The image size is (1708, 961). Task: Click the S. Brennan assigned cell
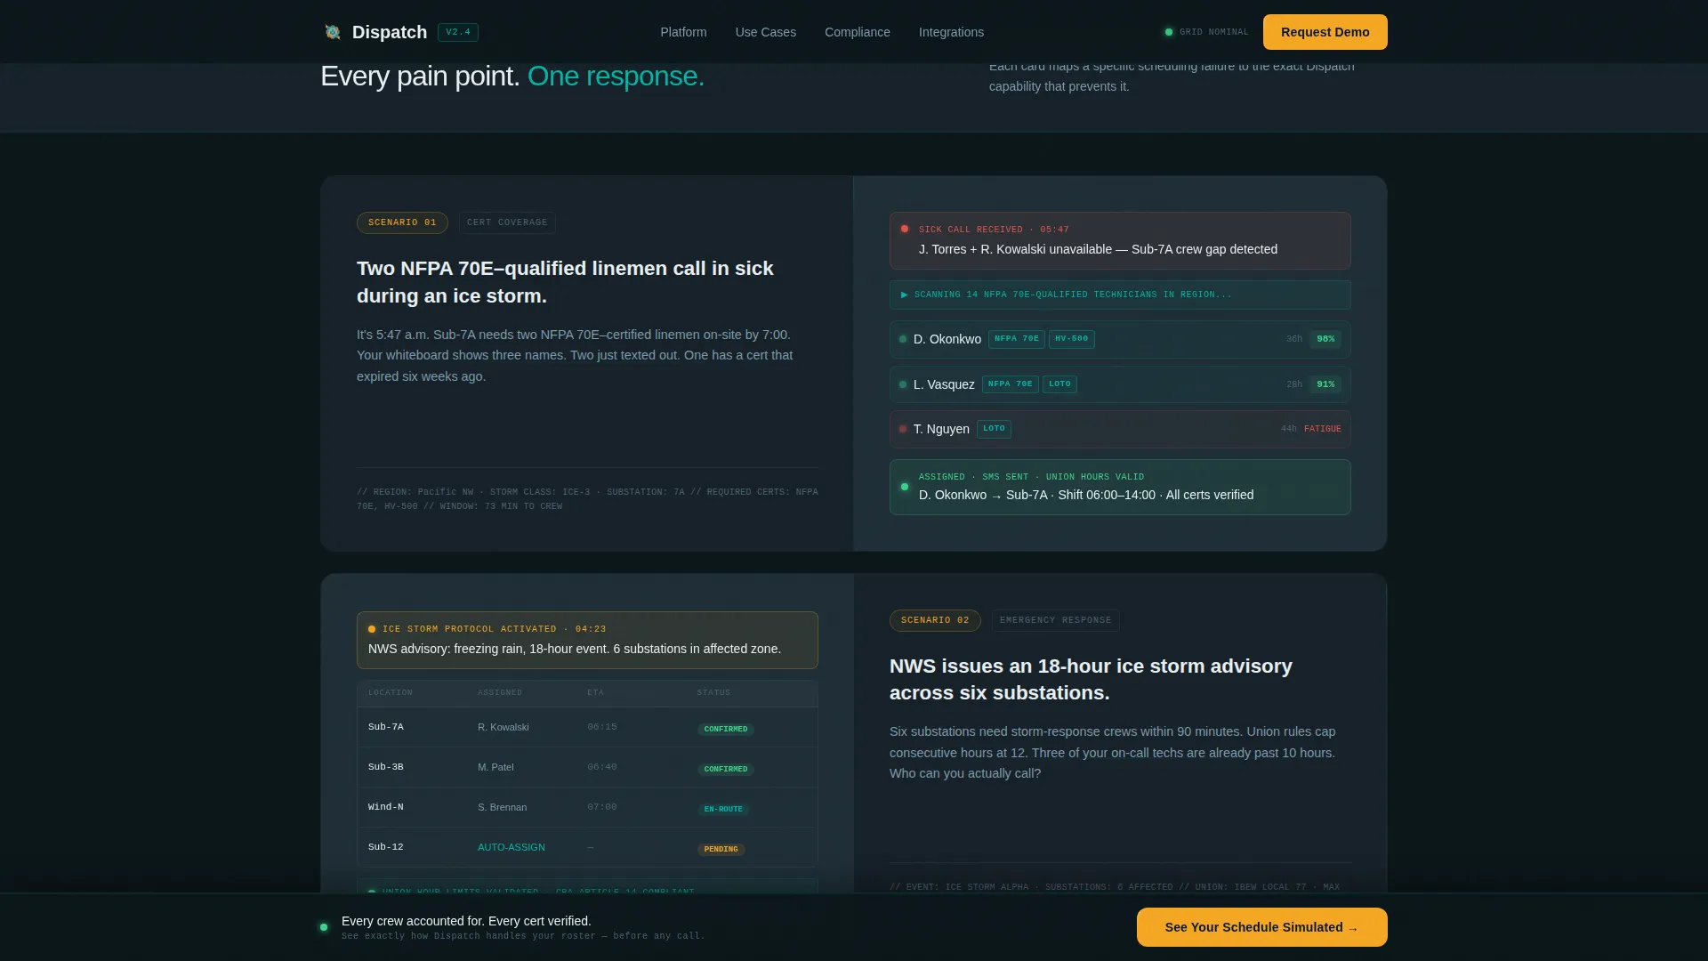tap(503, 807)
